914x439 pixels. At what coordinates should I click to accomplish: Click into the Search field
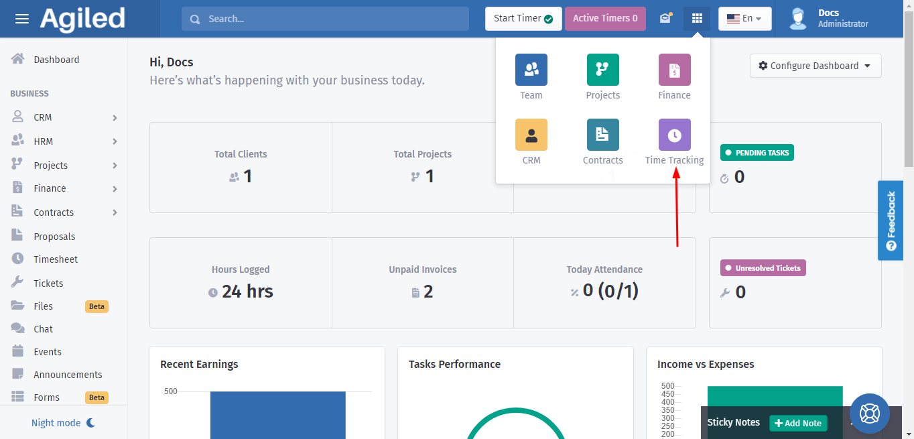pyautogui.click(x=325, y=19)
